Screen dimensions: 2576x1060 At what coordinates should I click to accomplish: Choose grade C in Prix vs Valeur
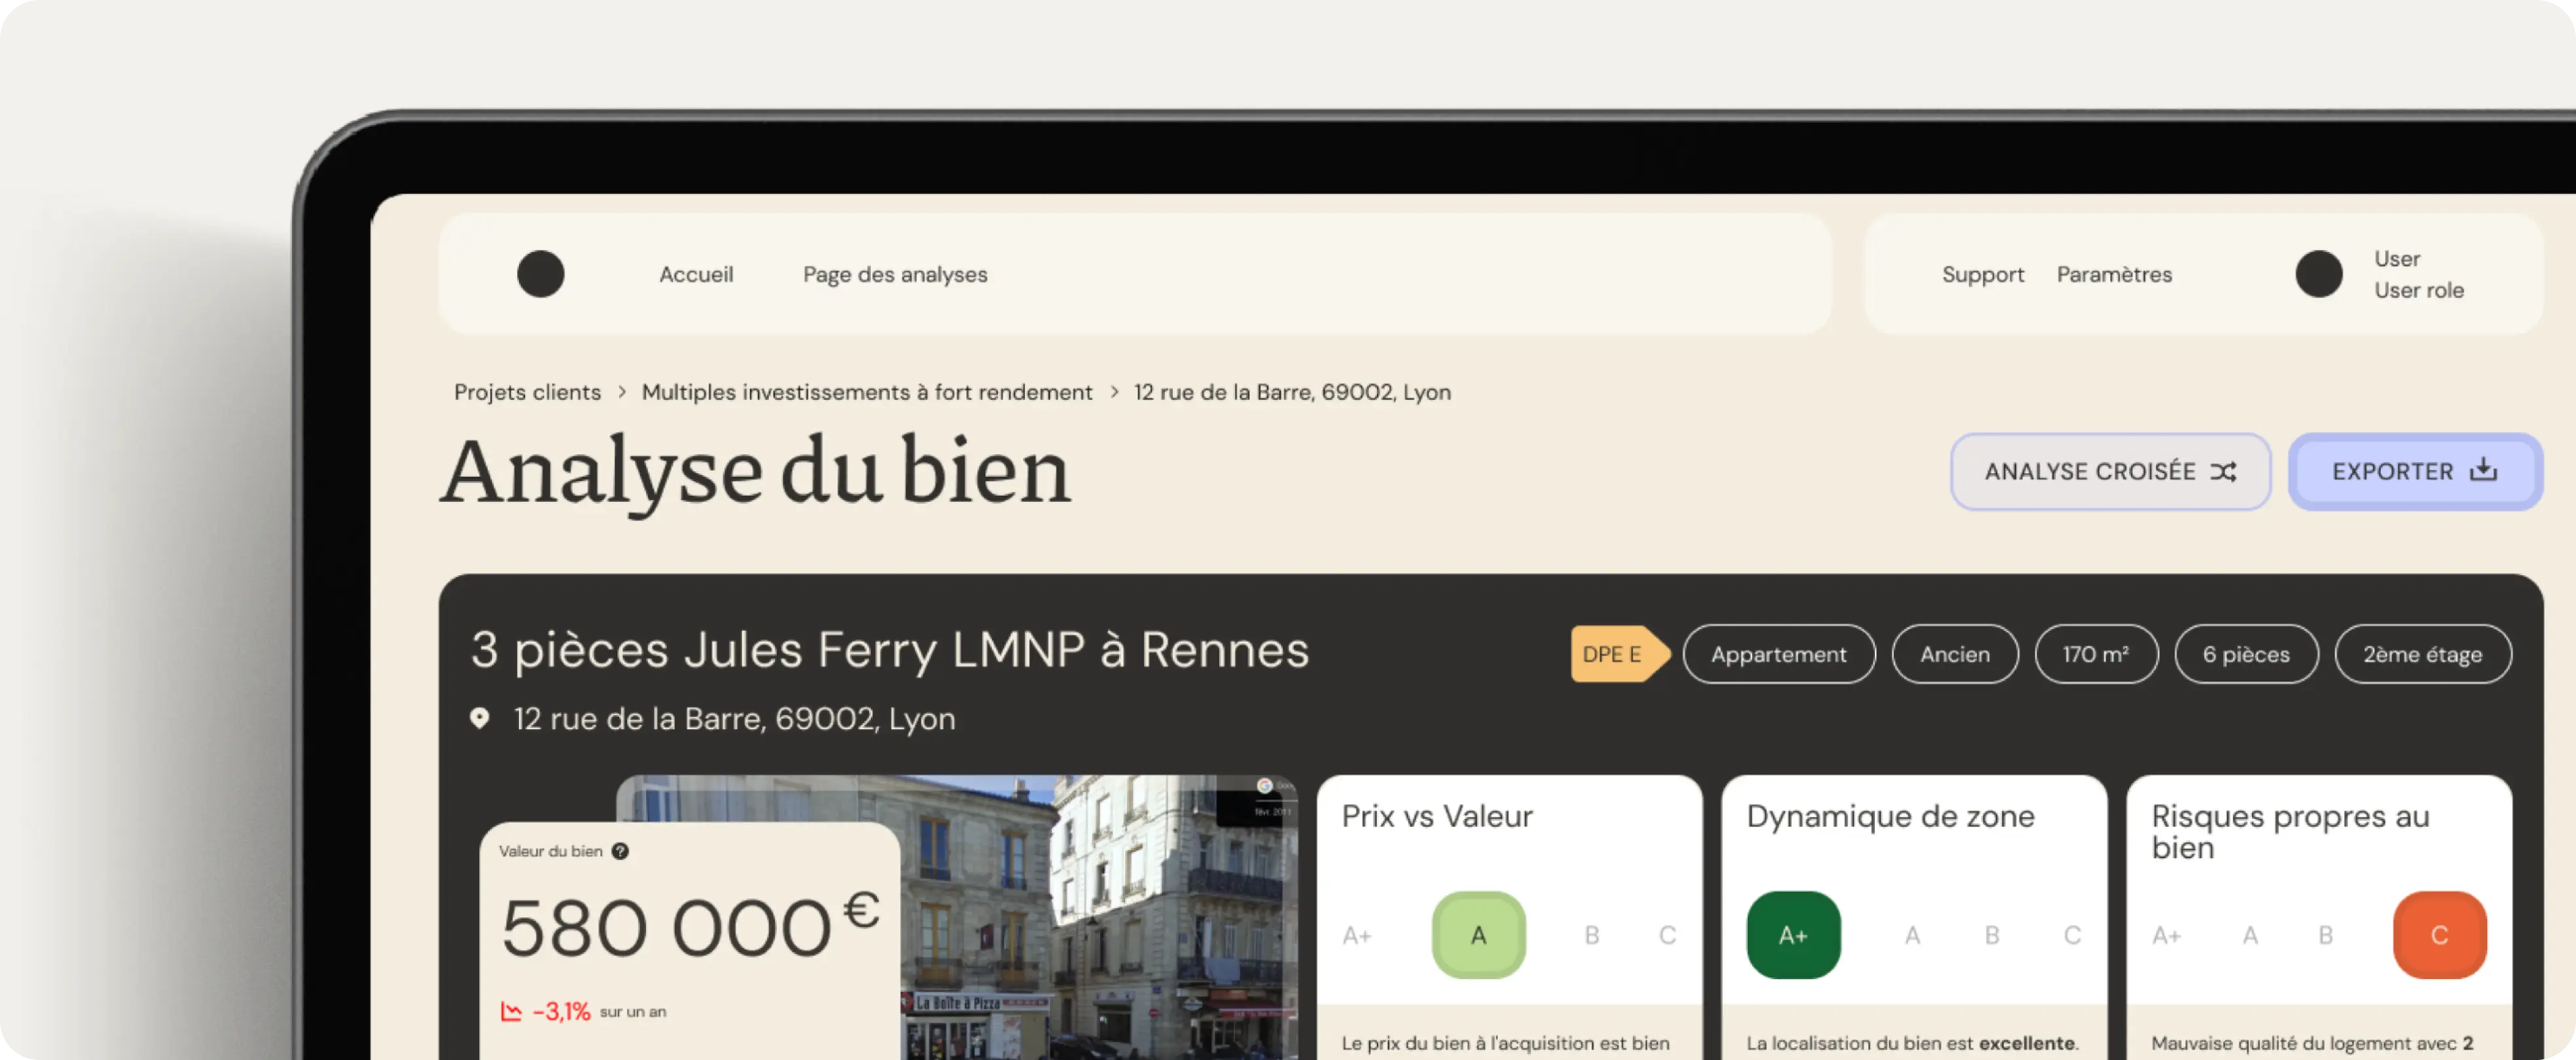1667,935
